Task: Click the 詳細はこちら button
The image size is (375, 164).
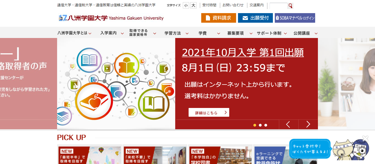Action: coord(209,112)
